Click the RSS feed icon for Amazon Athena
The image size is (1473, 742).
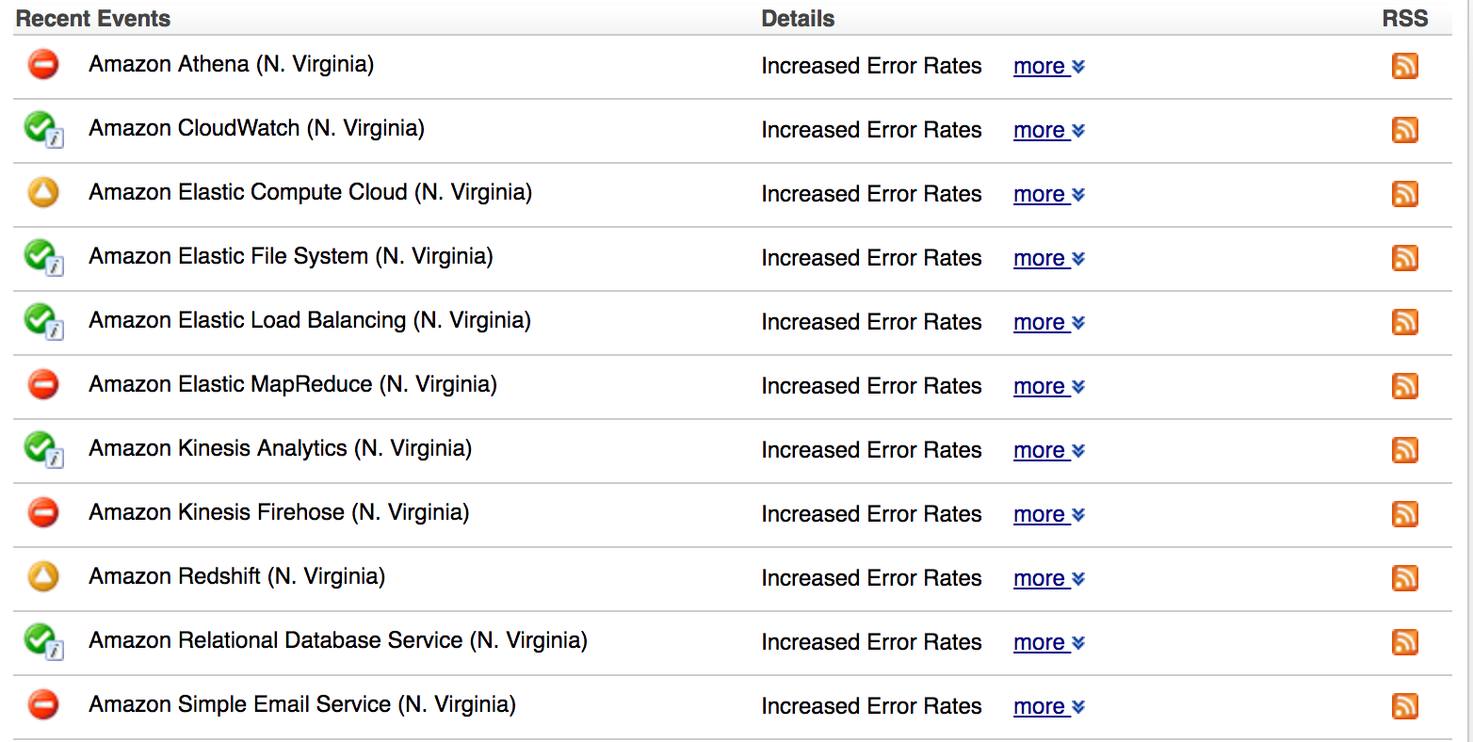(x=1404, y=66)
